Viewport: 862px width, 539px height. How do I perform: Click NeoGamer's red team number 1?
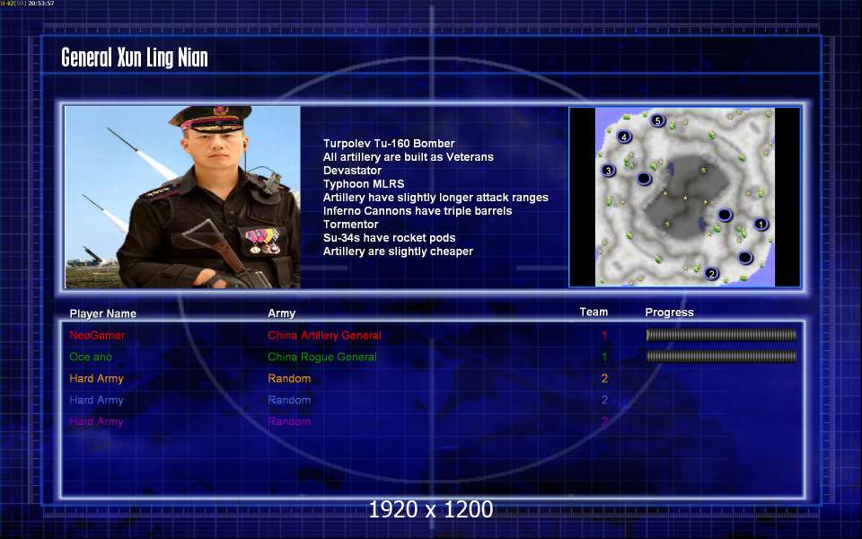604,335
